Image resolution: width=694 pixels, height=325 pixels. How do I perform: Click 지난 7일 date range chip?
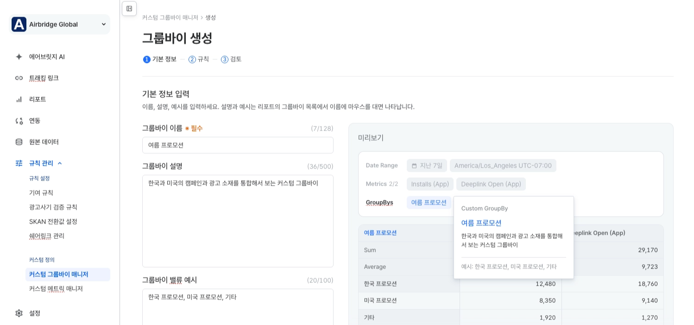(x=427, y=165)
